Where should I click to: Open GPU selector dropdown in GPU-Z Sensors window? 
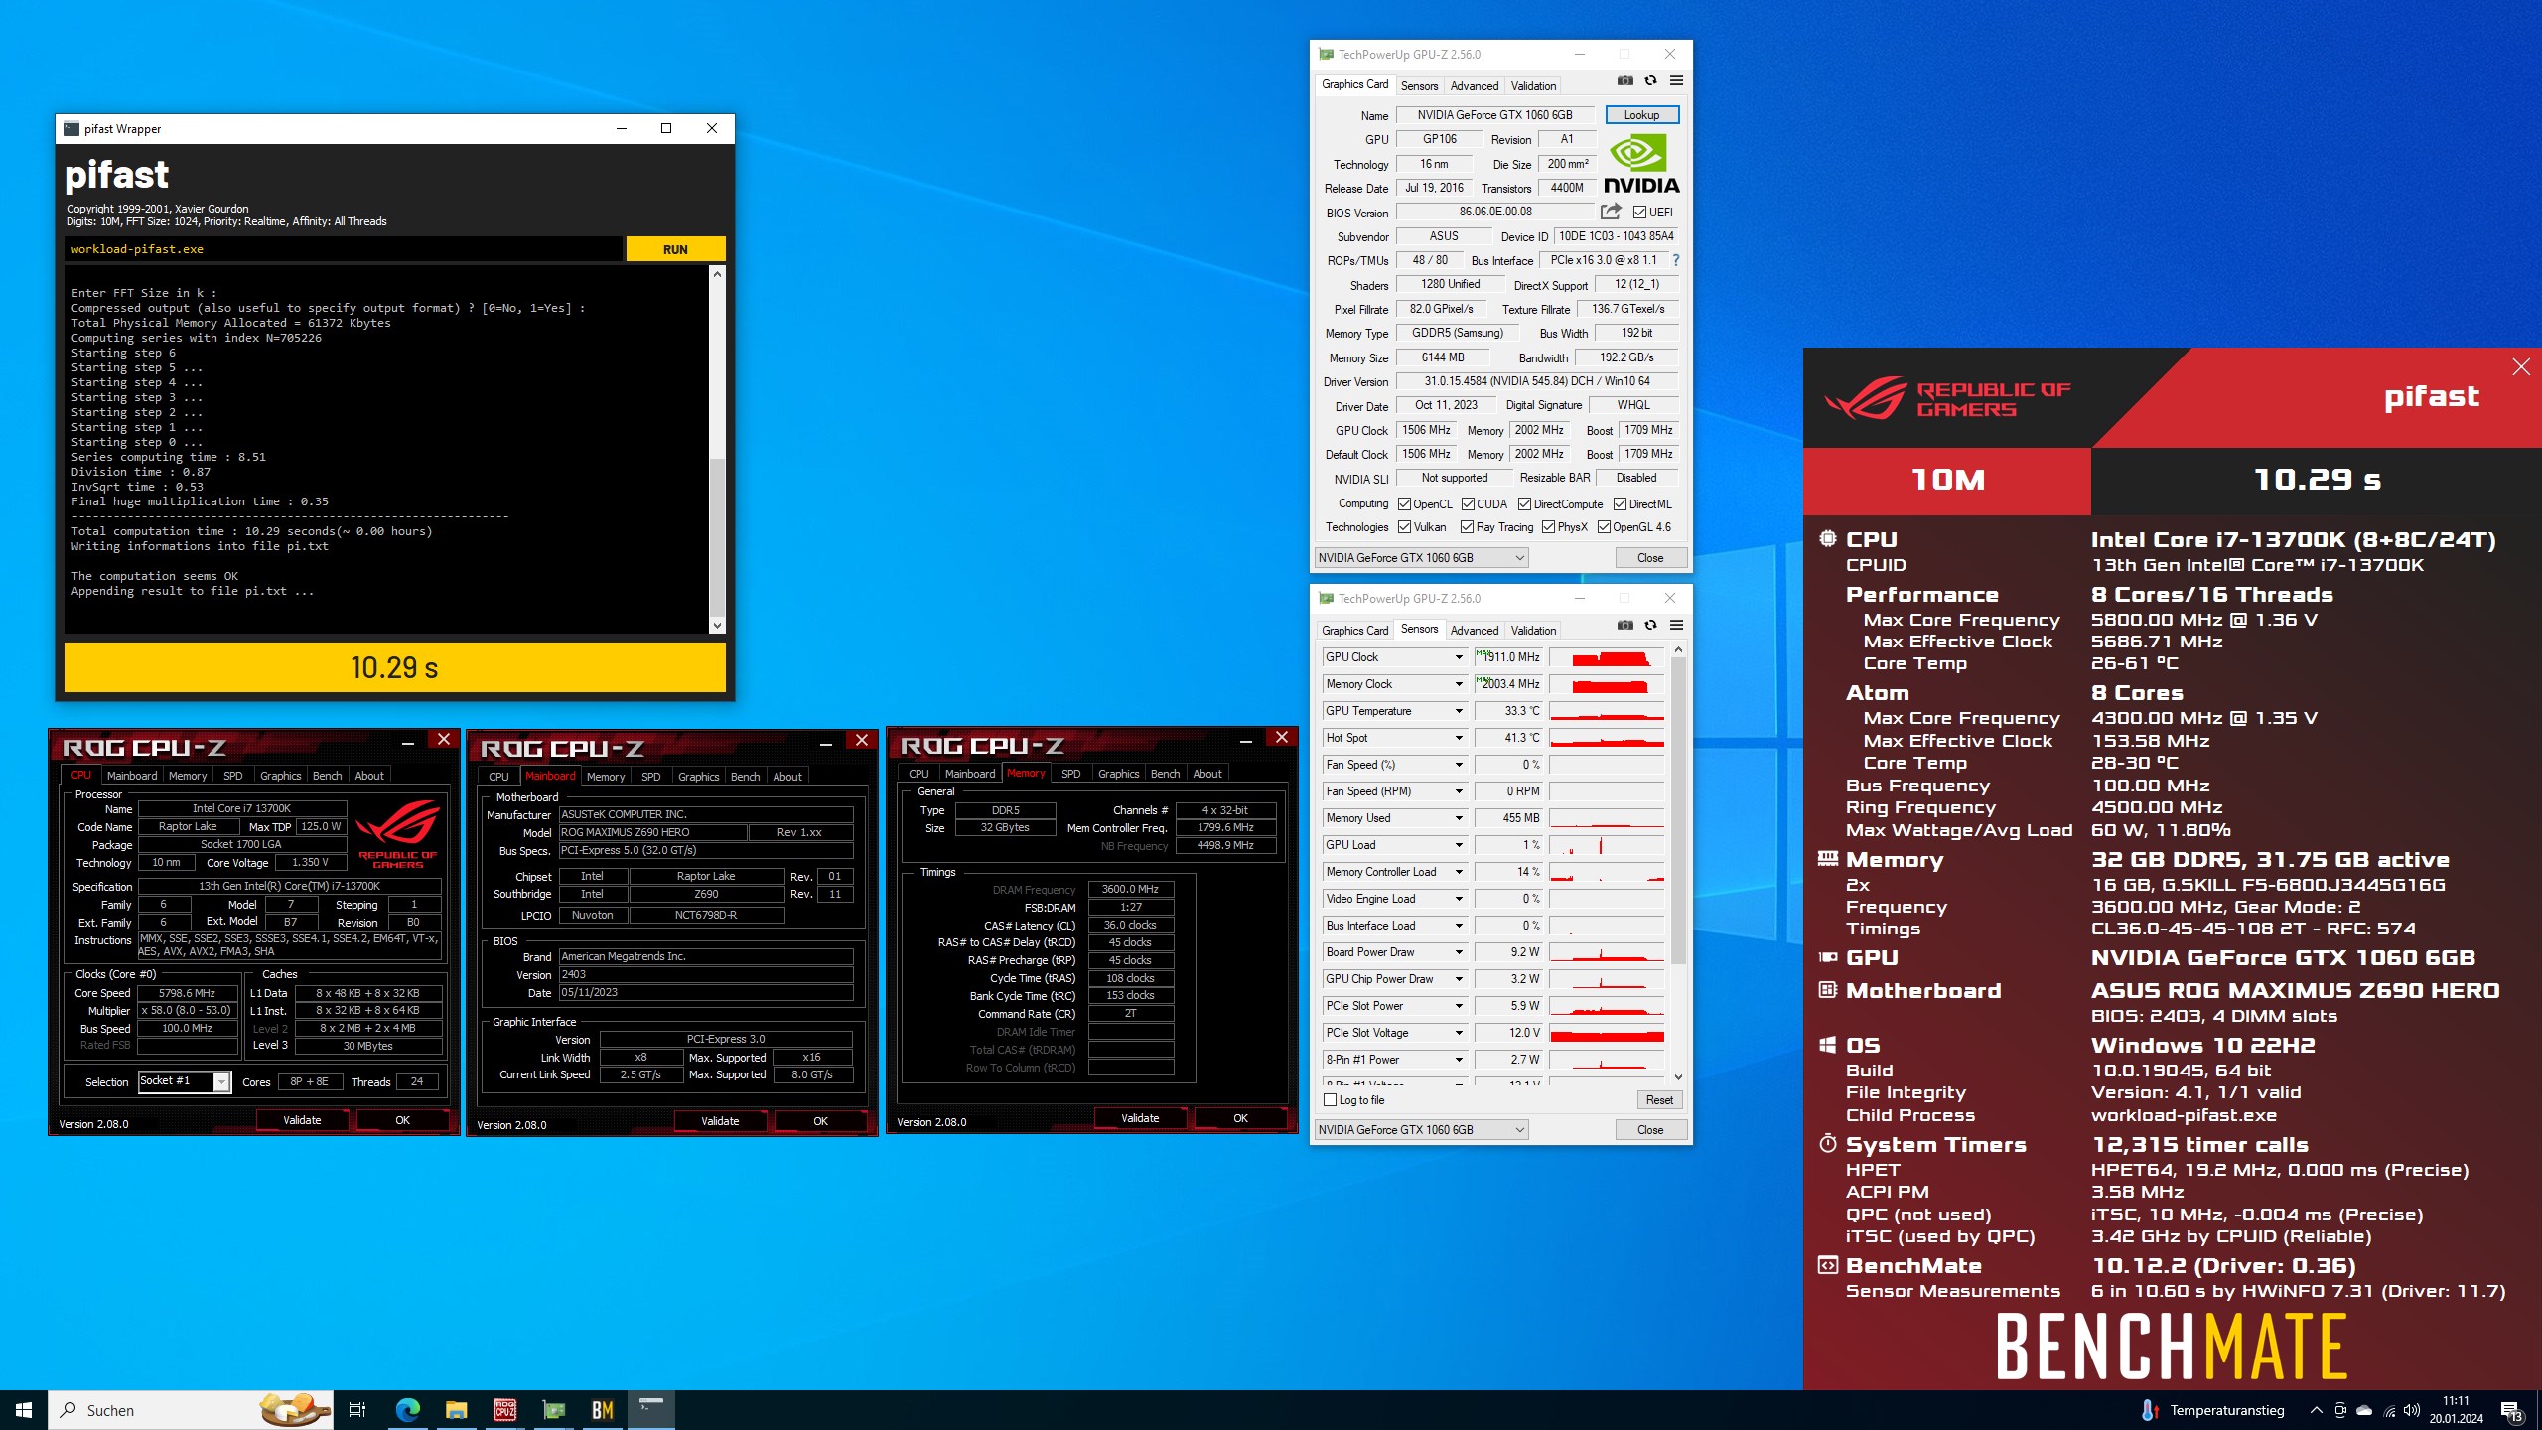(x=1421, y=1130)
